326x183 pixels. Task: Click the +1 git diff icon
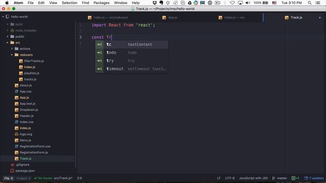pos(293,178)
